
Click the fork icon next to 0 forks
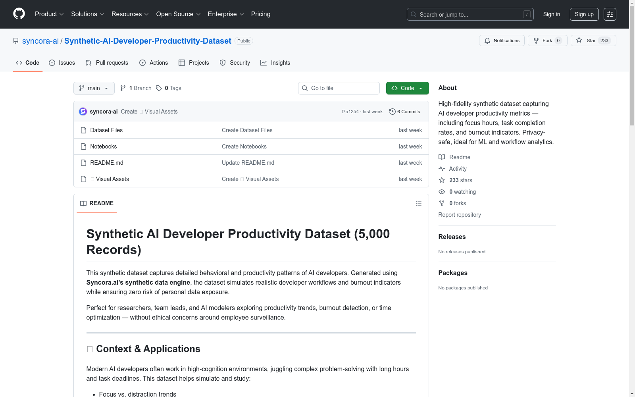(442, 203)
